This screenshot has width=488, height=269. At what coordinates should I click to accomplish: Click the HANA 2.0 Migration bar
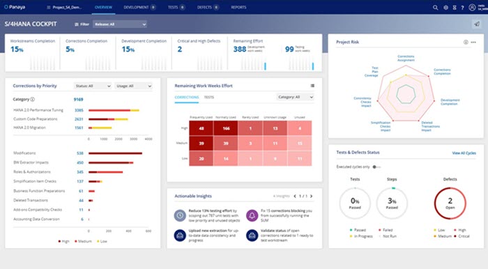click(100, 128)
